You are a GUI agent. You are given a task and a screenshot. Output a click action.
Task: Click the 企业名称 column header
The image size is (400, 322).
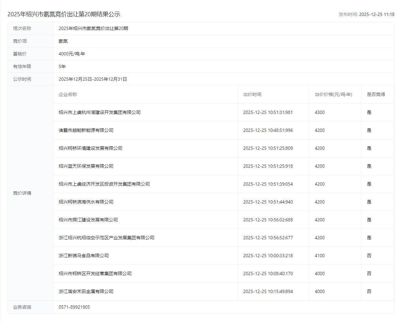(x=68, y=94)
